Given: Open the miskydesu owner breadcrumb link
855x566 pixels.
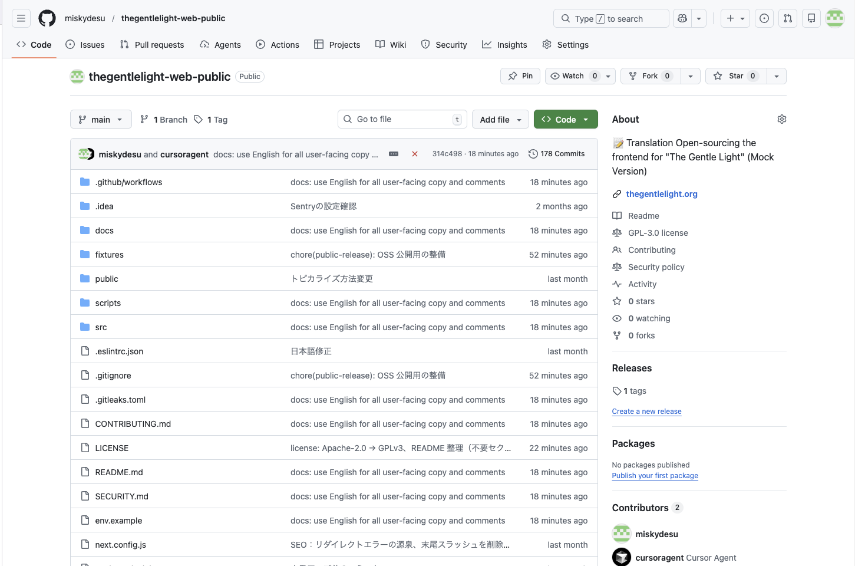Looking at the screenshot, I should coord(85,18).
